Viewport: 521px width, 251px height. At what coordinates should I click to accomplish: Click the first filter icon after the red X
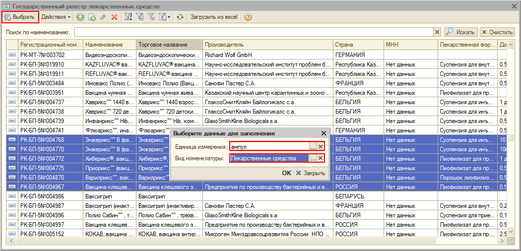pos(129,17)
